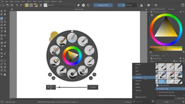Toggle vertical mirror tool
This screenshot has width=185, height=104.
point(149,5)
